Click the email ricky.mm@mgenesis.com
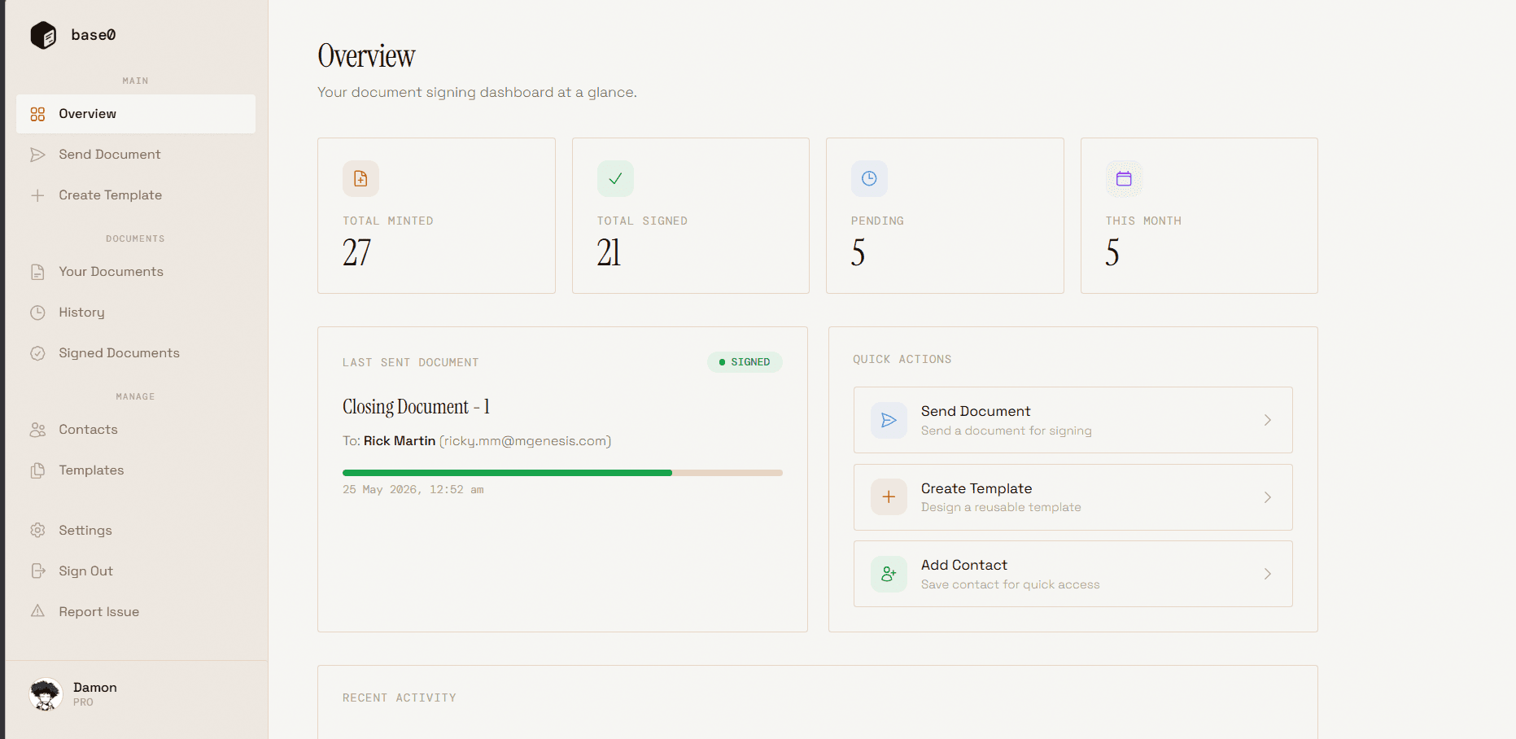The height and width of the screenshot is (739, 1516). click(x=526, y=441)
